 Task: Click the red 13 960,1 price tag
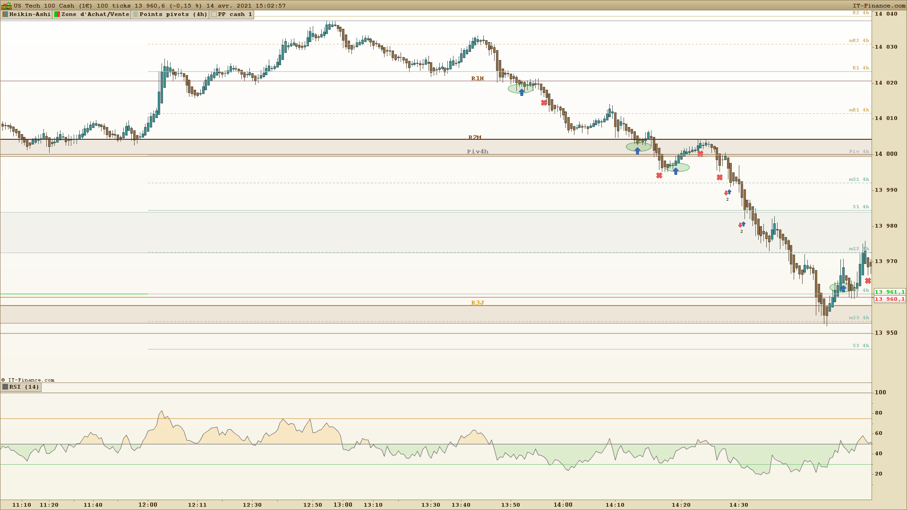click(x=890, y=299)
